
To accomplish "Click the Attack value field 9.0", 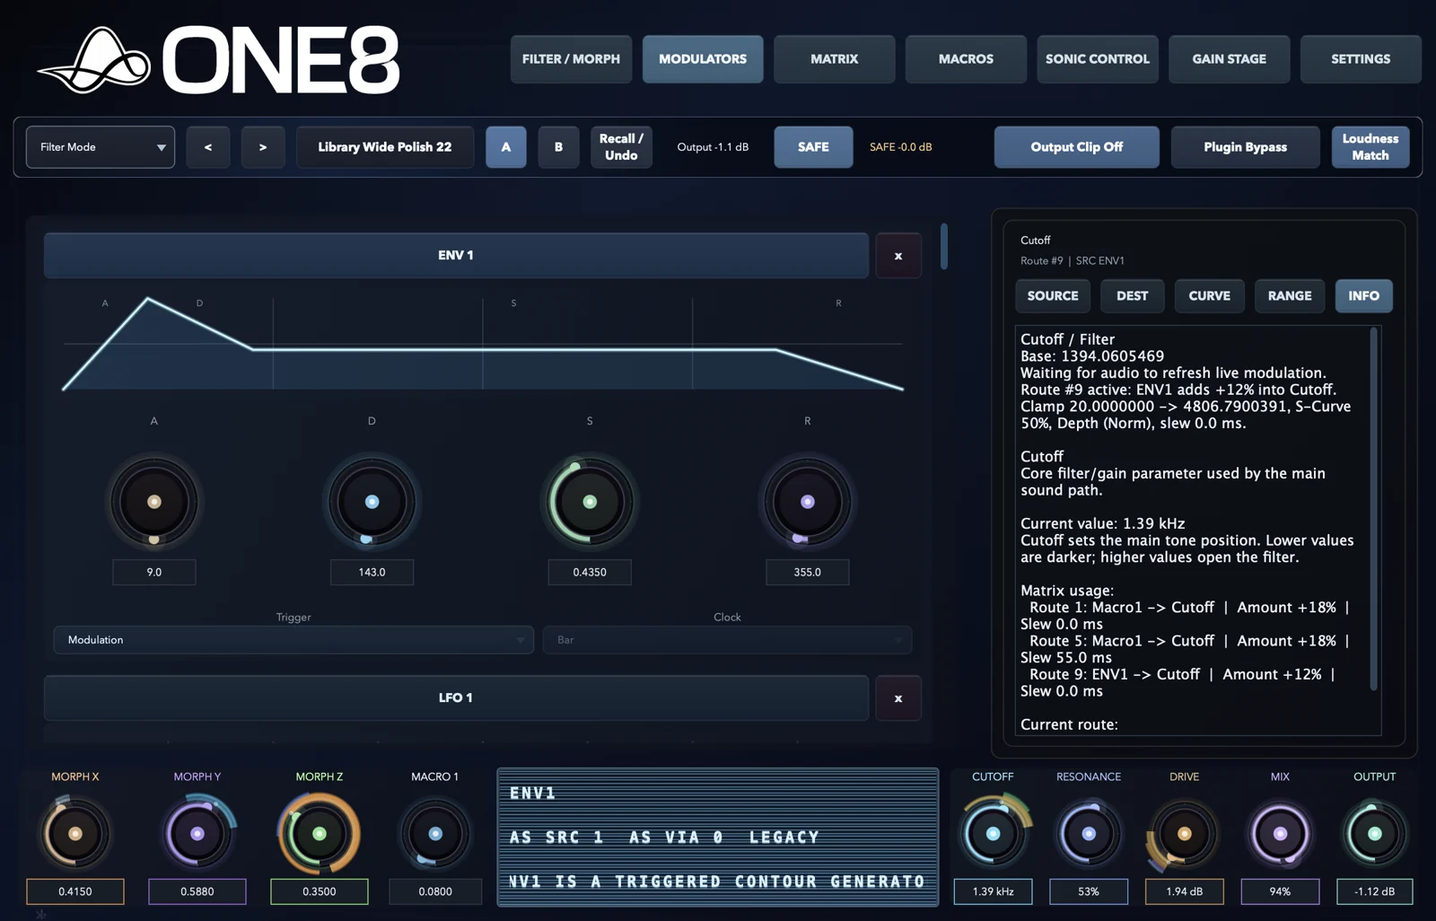I will 154,573.
